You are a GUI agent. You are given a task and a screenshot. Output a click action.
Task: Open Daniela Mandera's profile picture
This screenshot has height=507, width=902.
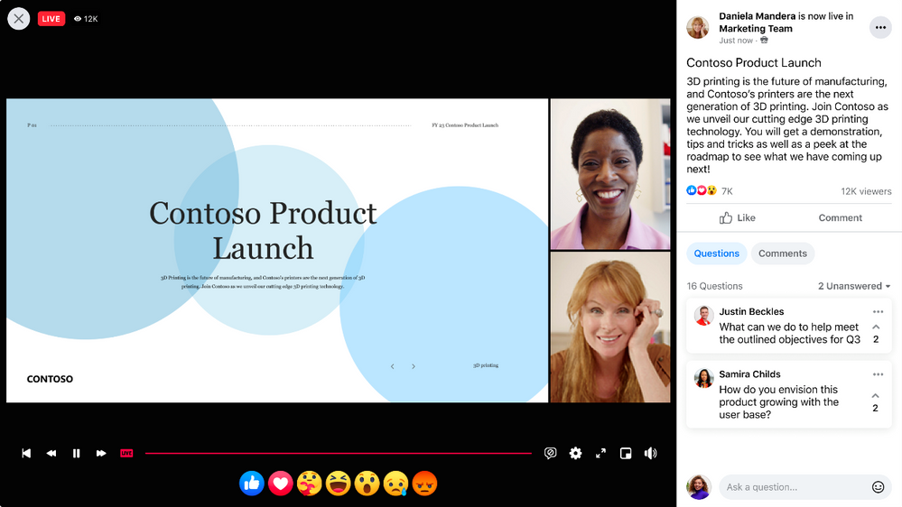(x=698, y=27)
